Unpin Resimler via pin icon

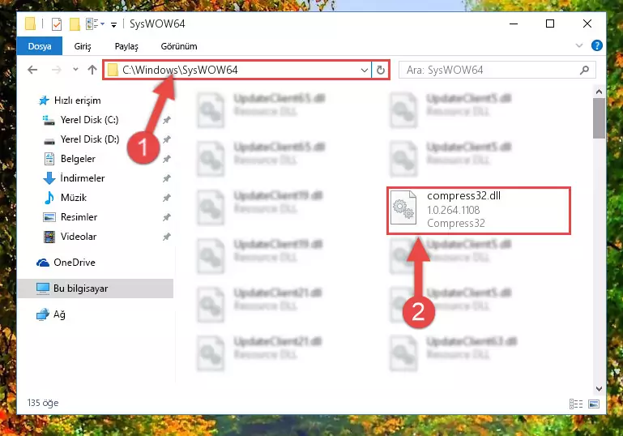point(166,217)
